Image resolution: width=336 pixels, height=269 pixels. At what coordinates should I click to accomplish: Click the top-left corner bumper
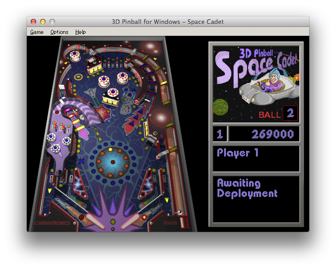[x=75, y=55]
